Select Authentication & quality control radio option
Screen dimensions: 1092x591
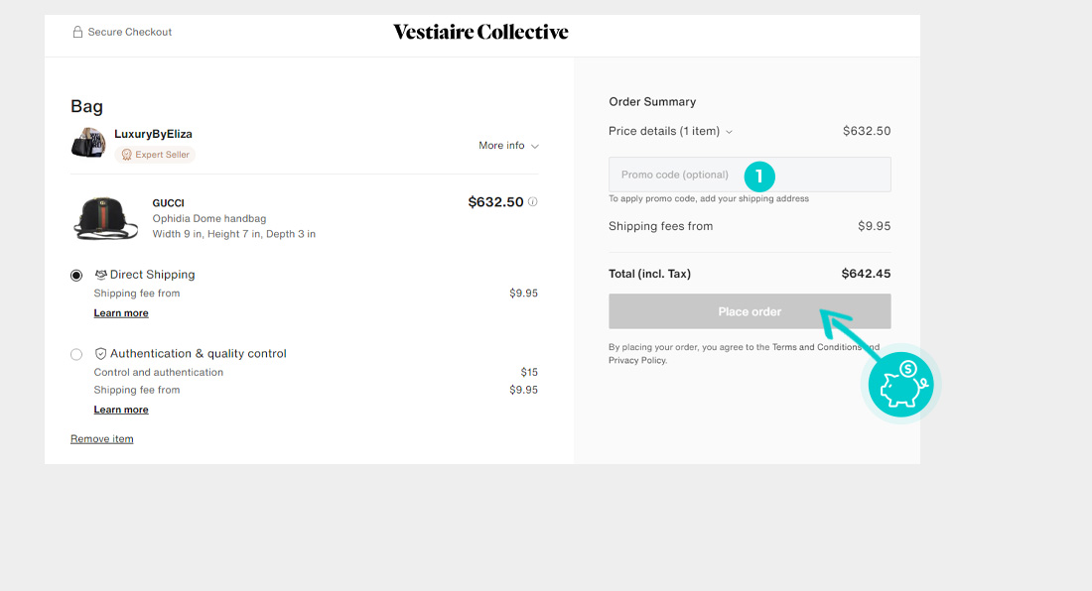point(76,354)
